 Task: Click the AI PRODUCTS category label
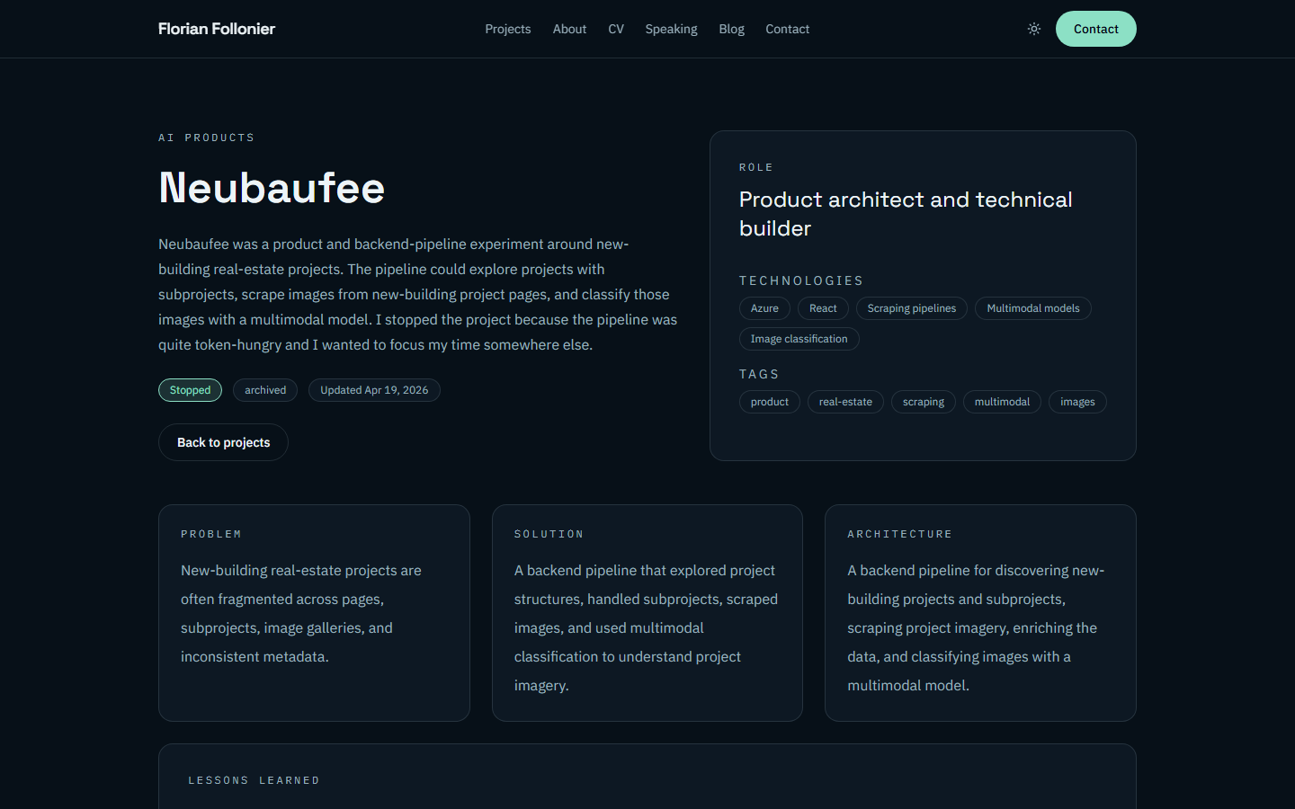click(207, 138)
